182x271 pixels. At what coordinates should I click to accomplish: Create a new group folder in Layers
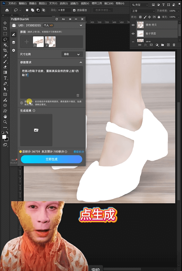(x=163, y=45)
